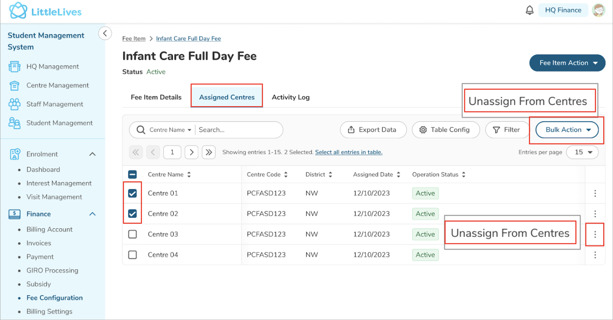Open HQ Management from sidebar
The image size is (613, 320).
point(52,66)
